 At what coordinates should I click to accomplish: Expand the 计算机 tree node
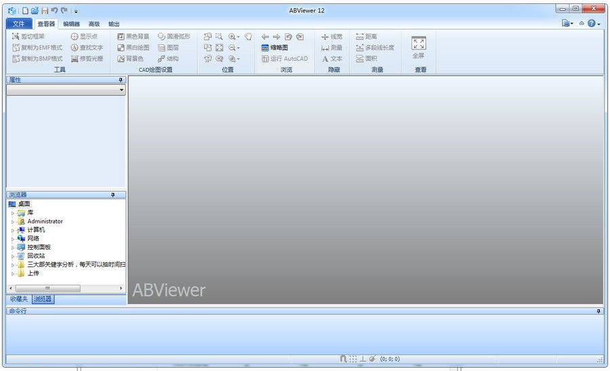coord(12,230)
